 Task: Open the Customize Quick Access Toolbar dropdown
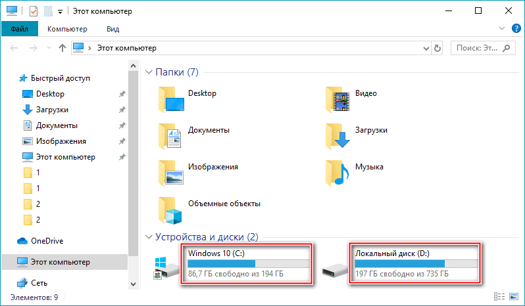pos(60,12)
